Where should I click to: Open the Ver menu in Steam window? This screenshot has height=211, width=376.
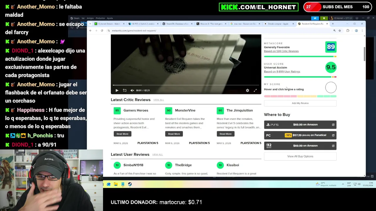[x=83, y=18]
